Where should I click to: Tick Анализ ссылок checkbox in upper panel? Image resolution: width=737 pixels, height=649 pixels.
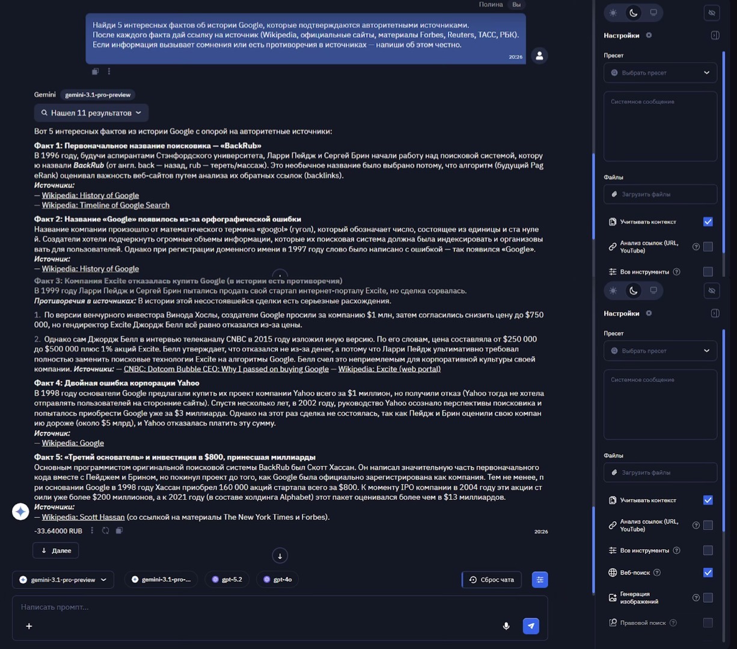click(x=708, y=247)
